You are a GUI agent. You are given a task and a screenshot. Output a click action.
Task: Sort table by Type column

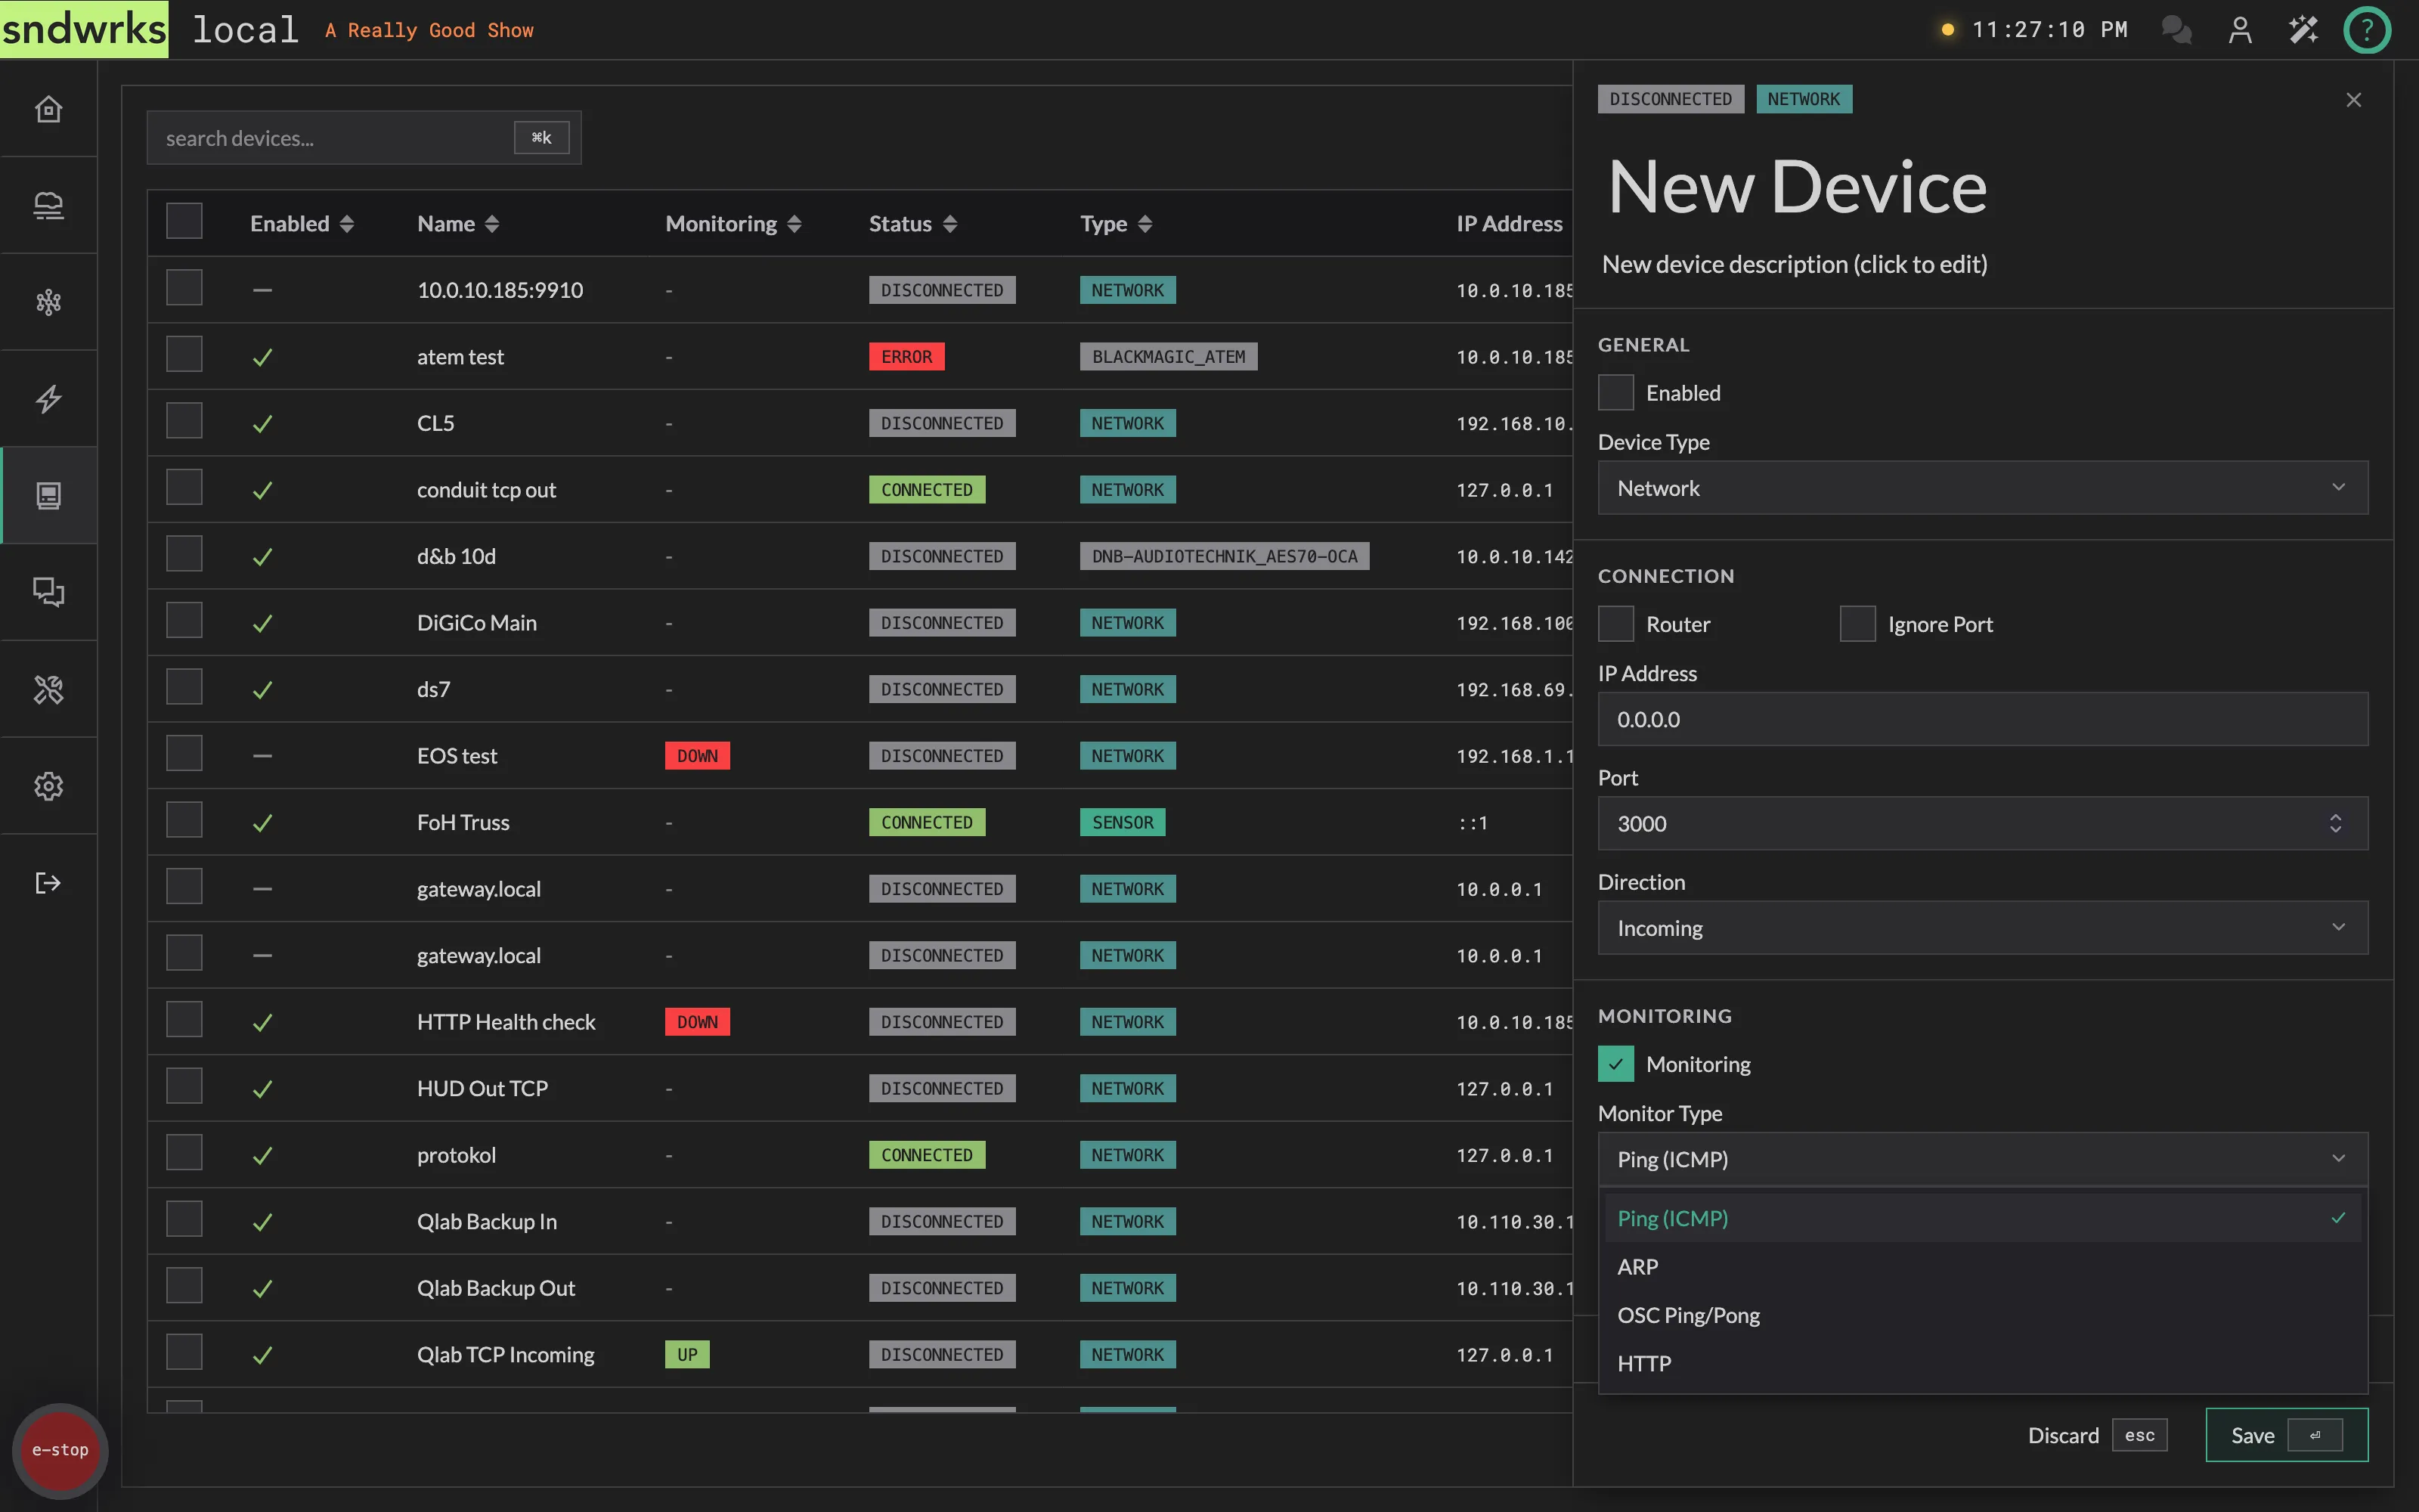click(1117, 224)
